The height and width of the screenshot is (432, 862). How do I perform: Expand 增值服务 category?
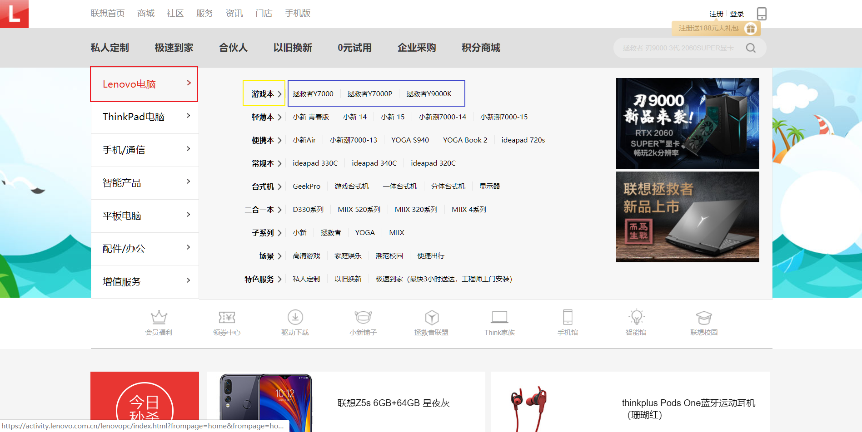[x=144, y=281]
